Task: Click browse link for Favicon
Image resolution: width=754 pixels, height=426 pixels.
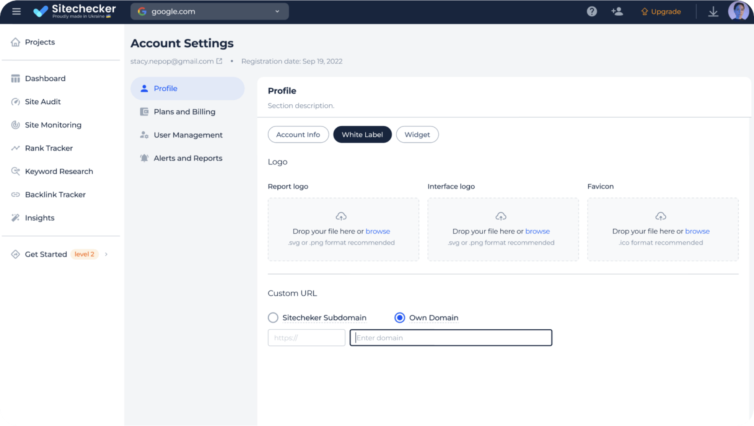Action: [697, 231]
